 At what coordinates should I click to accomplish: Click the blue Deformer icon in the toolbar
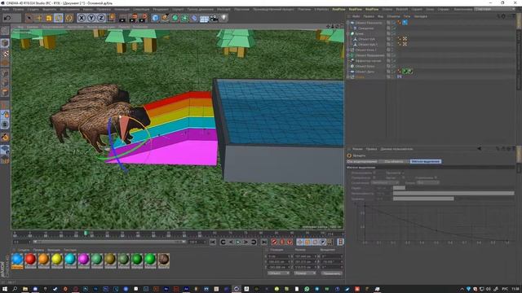pyautogui.click(x=194, y=18)
